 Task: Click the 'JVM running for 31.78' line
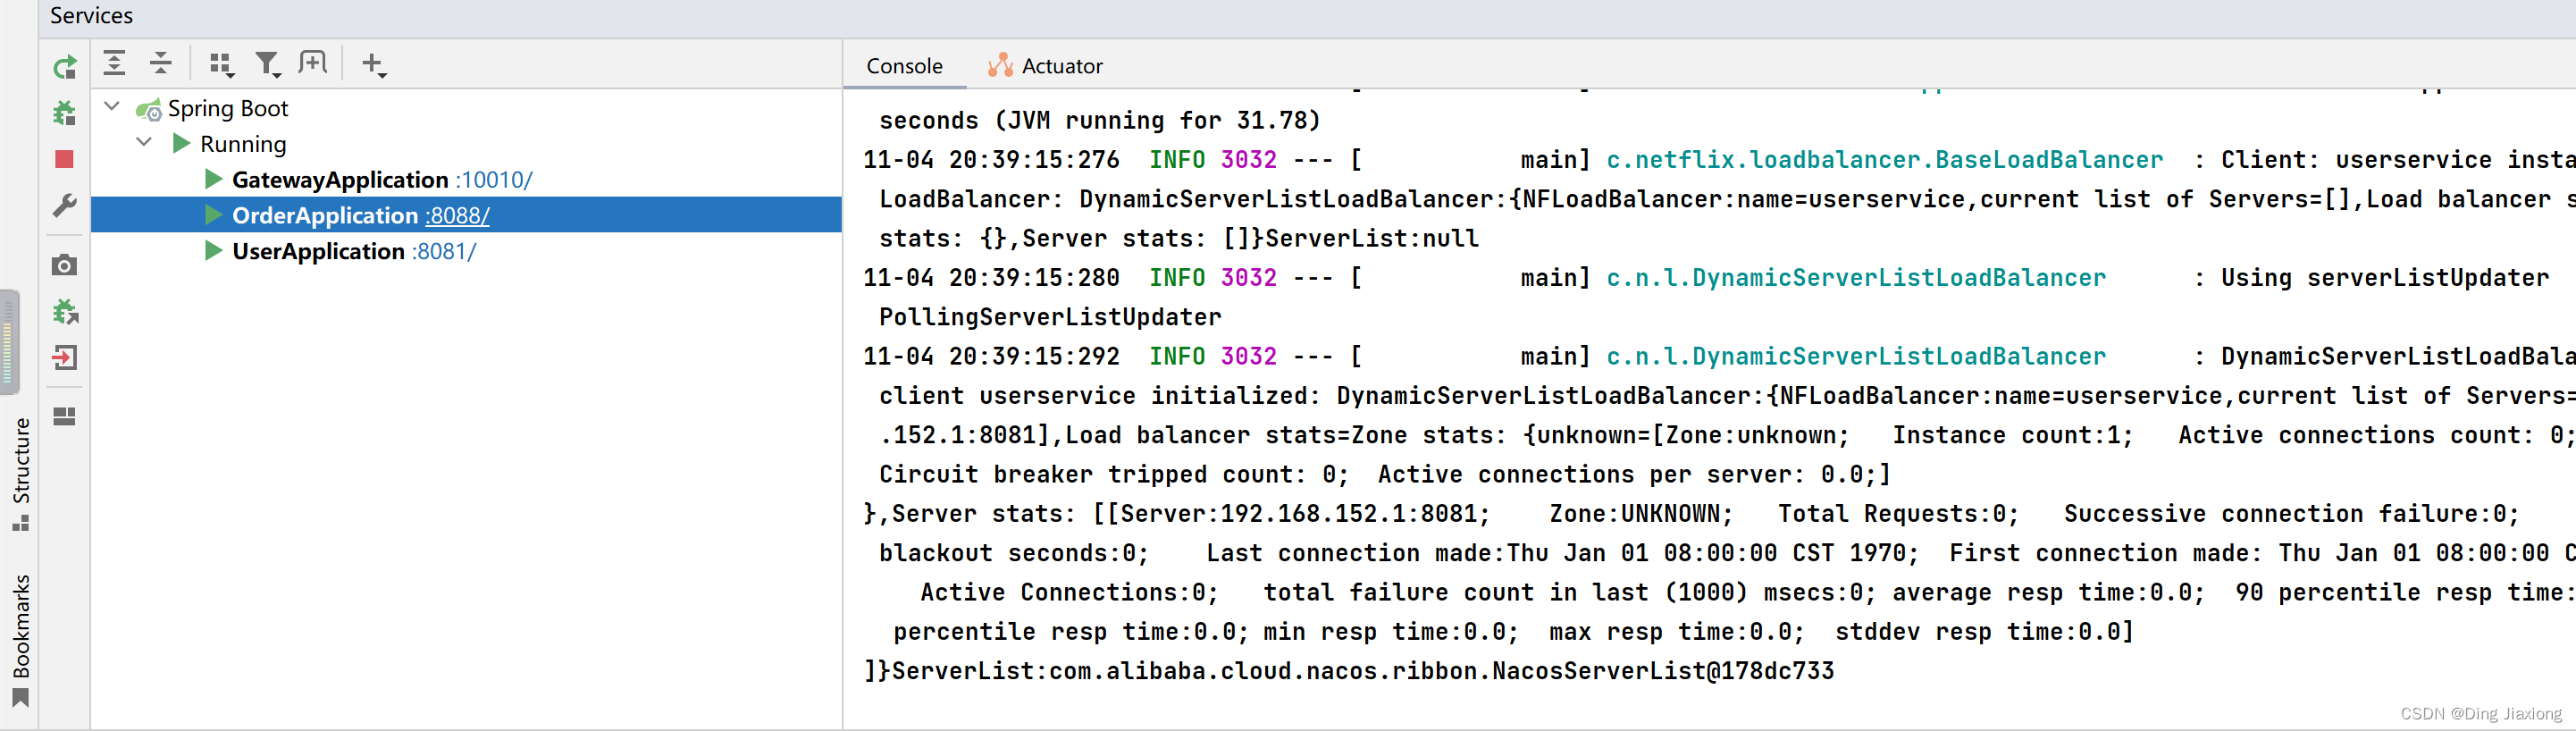[1100, 121]
